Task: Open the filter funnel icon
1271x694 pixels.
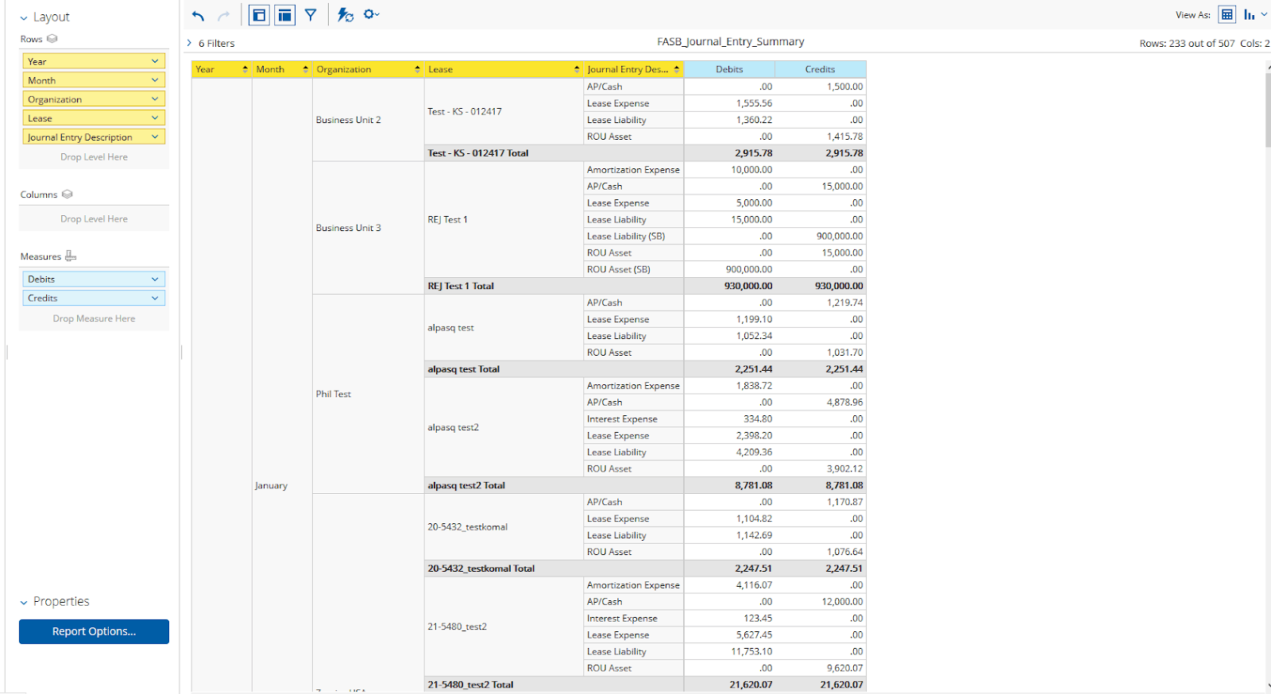Action: (311, 15)
